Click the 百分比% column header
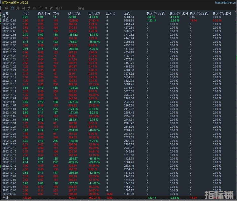This screenshot has width=237, height=201. 94,13
